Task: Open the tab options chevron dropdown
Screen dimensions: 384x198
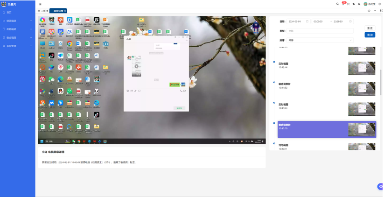Action: [375, 10]
